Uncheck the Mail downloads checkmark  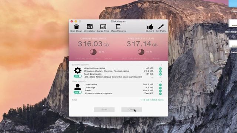pos(160,74)
